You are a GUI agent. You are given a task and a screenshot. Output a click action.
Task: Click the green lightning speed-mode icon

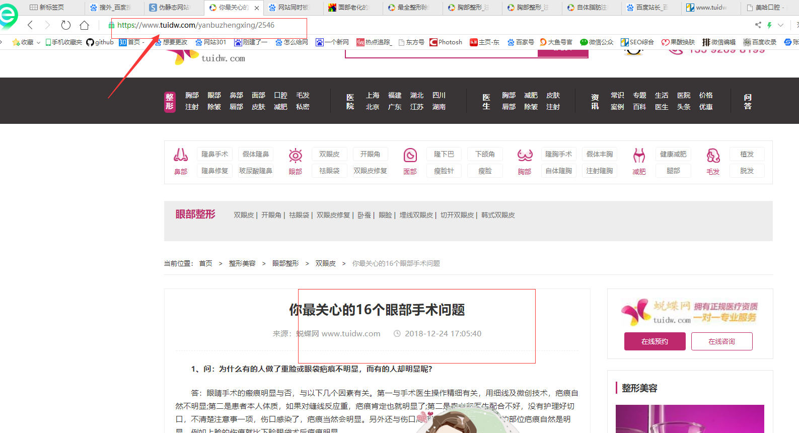[x=769, y=25]
